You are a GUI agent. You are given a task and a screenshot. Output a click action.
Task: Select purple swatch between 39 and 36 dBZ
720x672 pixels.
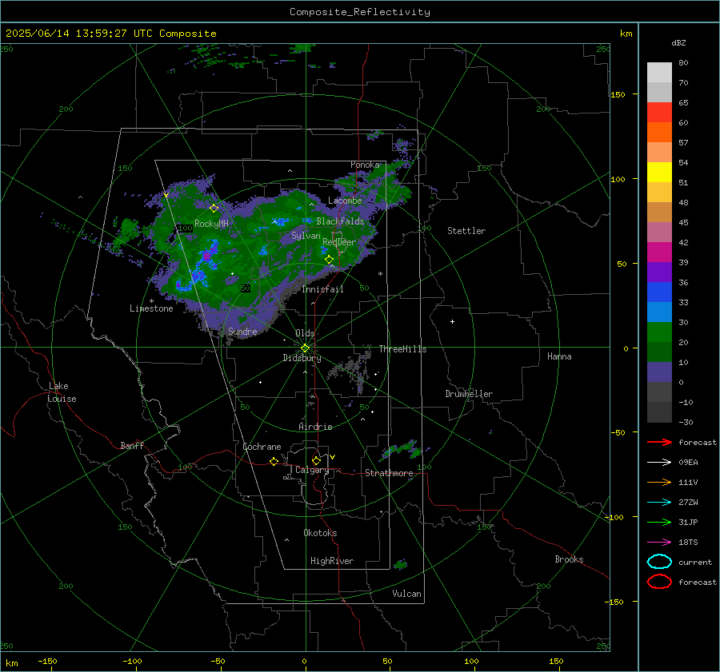(659, 272)
